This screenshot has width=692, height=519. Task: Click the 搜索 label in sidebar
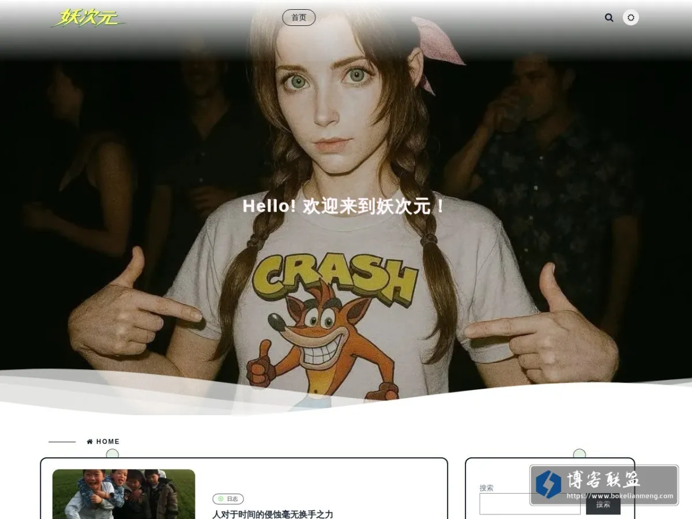487,488
